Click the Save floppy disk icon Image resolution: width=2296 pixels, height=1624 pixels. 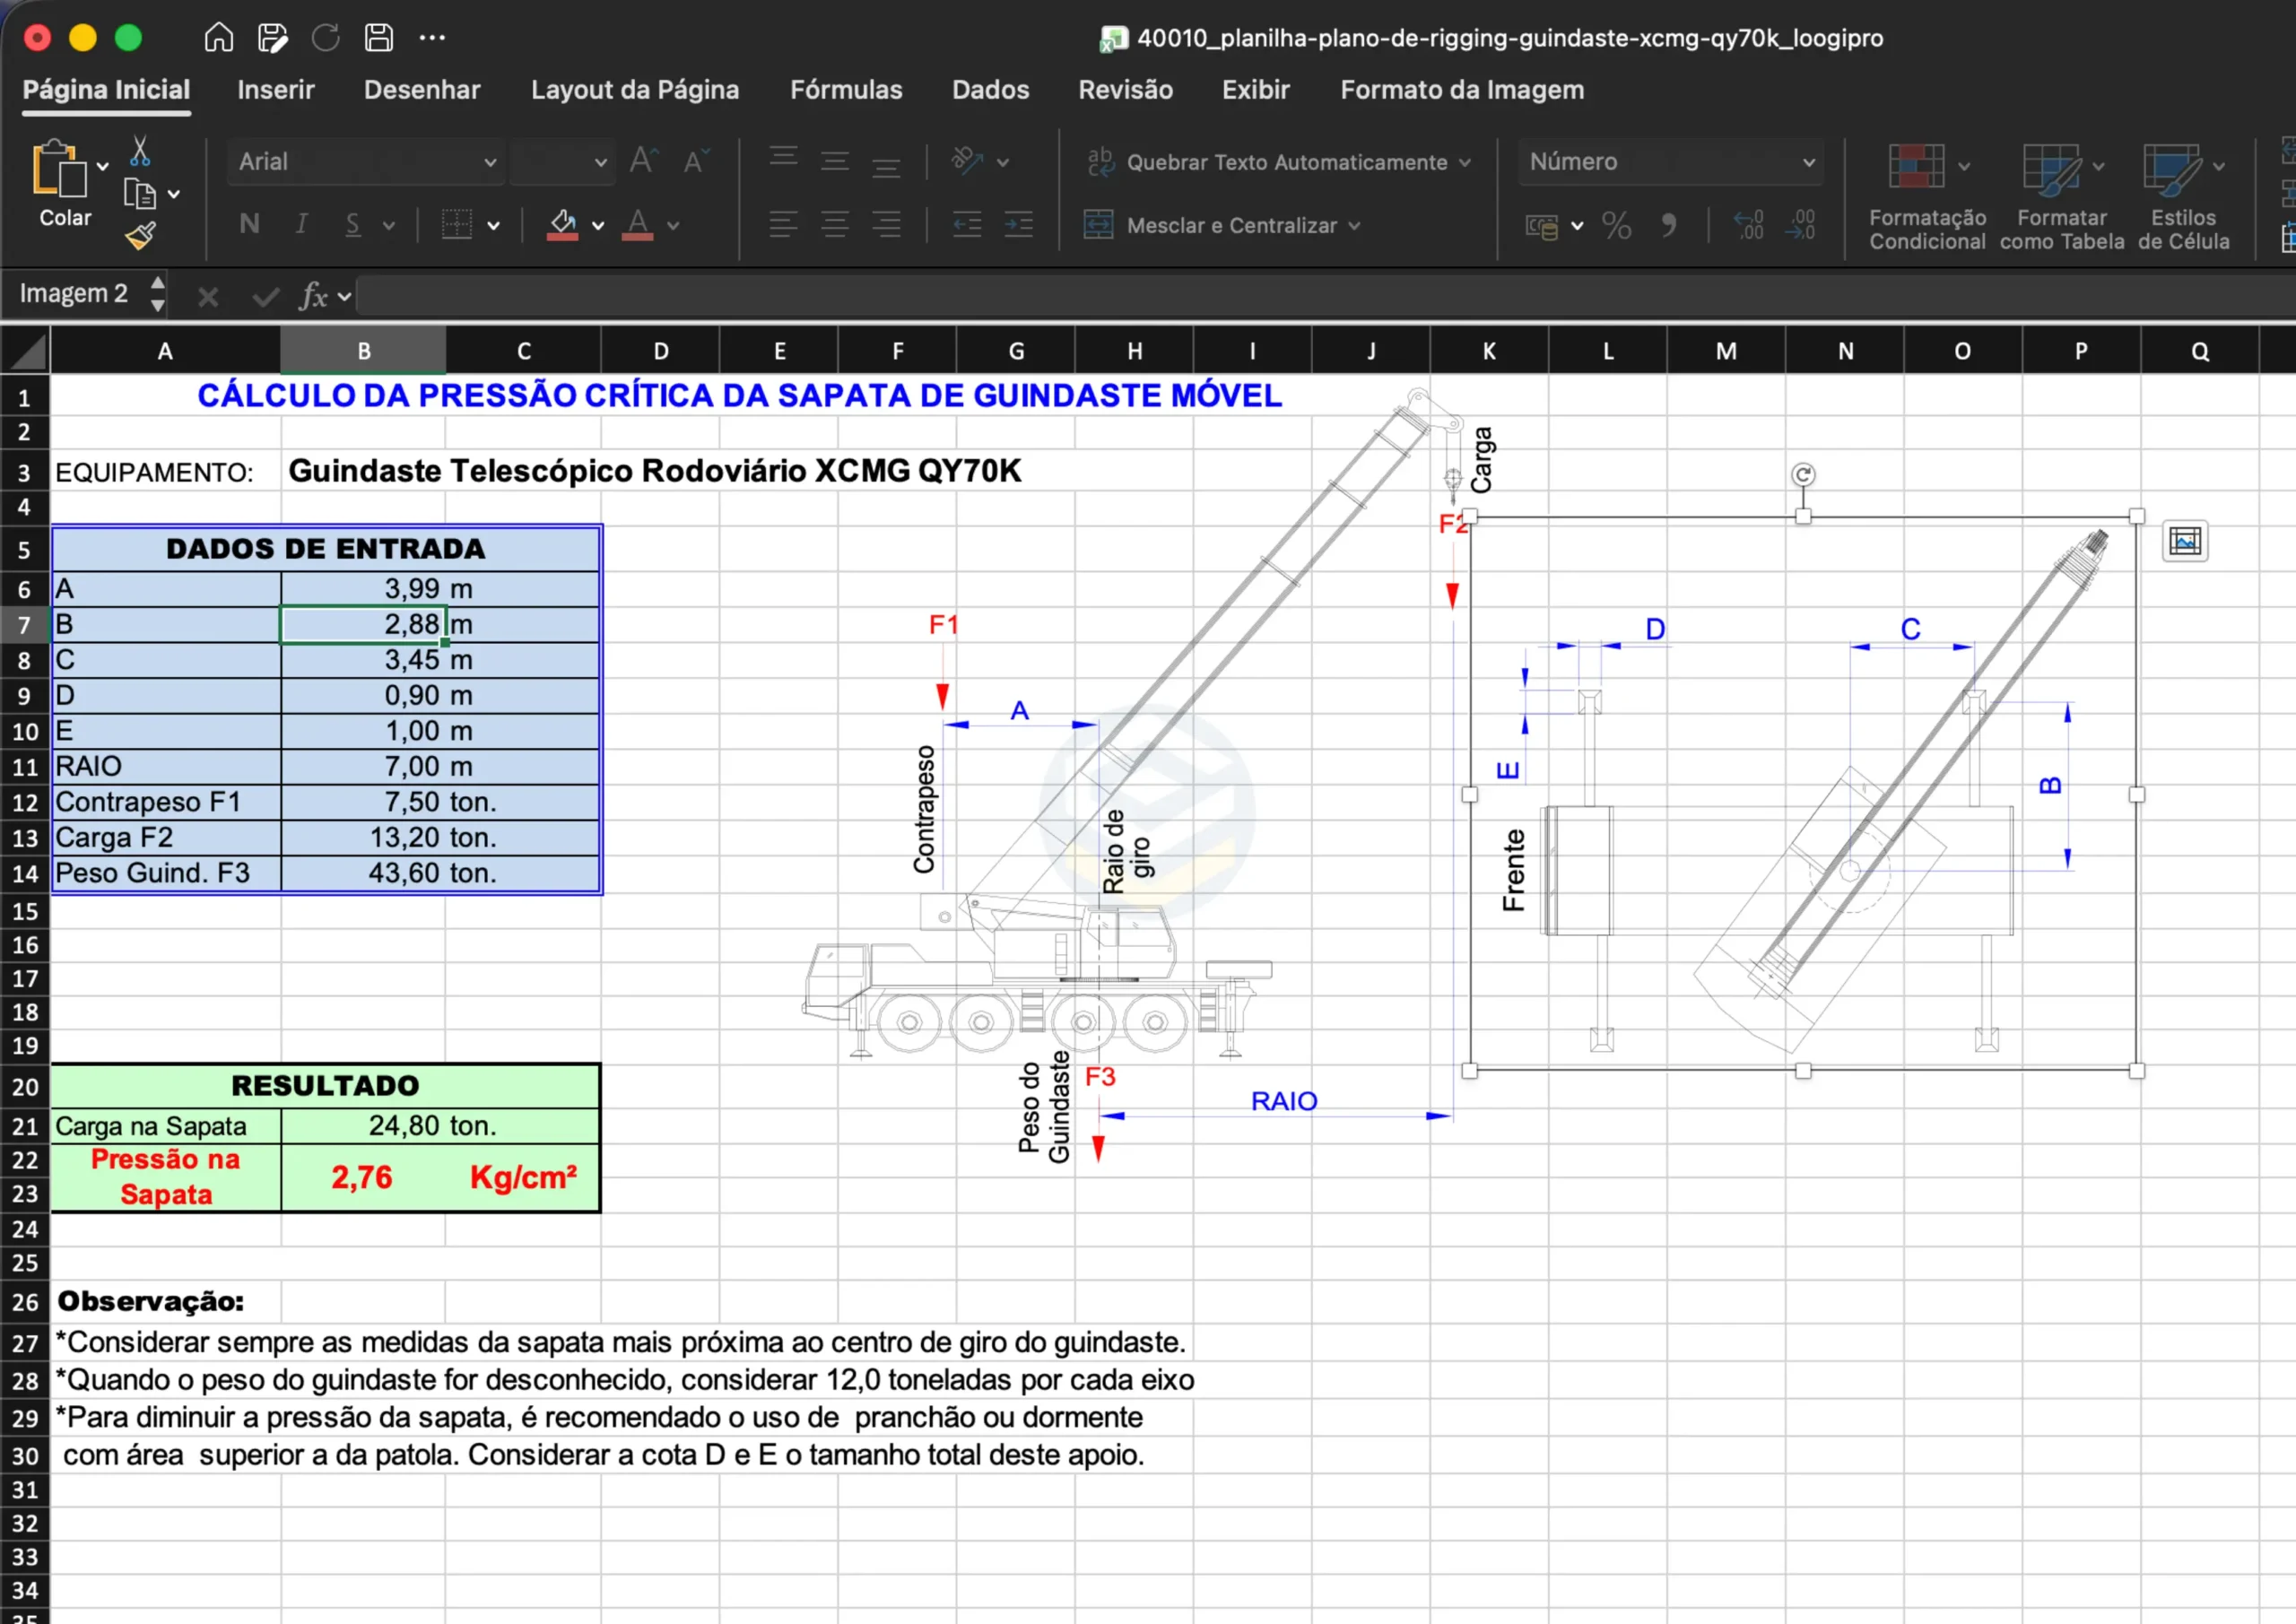click(378, 38)
